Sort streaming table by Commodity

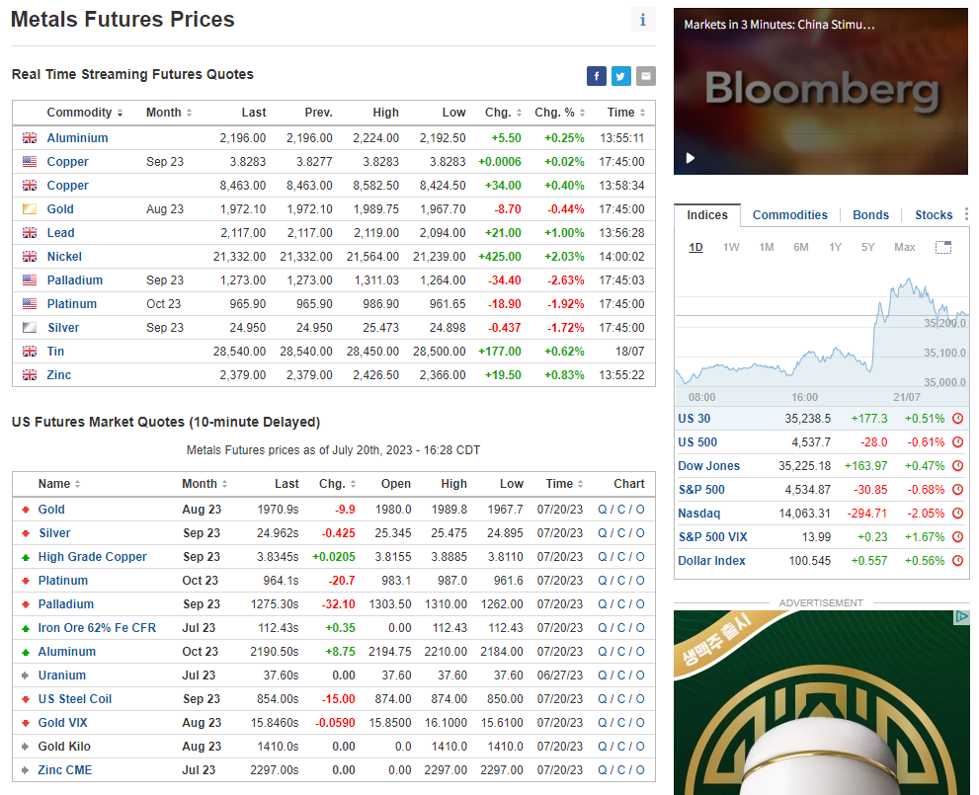(85, 113)
